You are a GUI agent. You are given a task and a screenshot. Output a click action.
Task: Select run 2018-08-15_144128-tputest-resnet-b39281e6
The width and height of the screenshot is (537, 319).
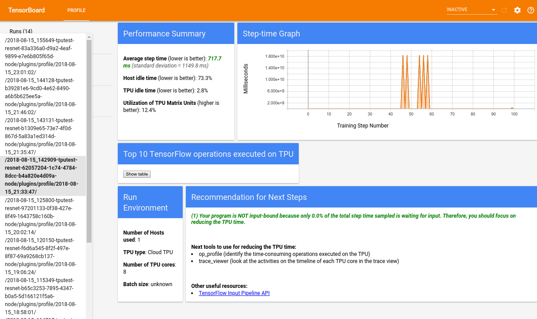click(x=43, y=96)
